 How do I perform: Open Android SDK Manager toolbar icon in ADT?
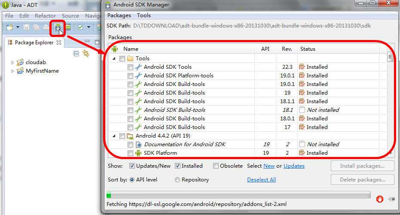58,27
